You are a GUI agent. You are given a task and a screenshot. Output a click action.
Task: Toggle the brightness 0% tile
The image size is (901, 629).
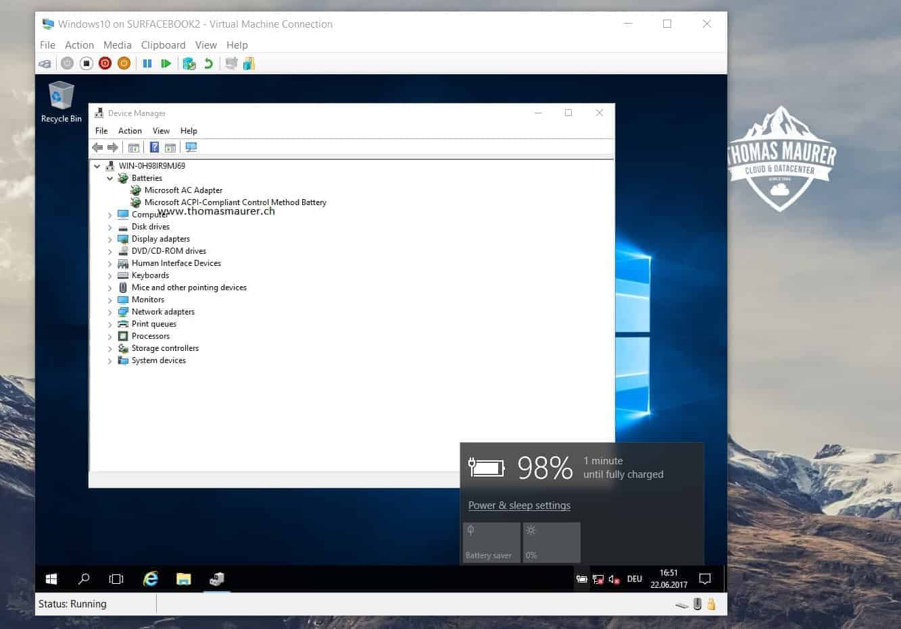click(x=552, y=543)
